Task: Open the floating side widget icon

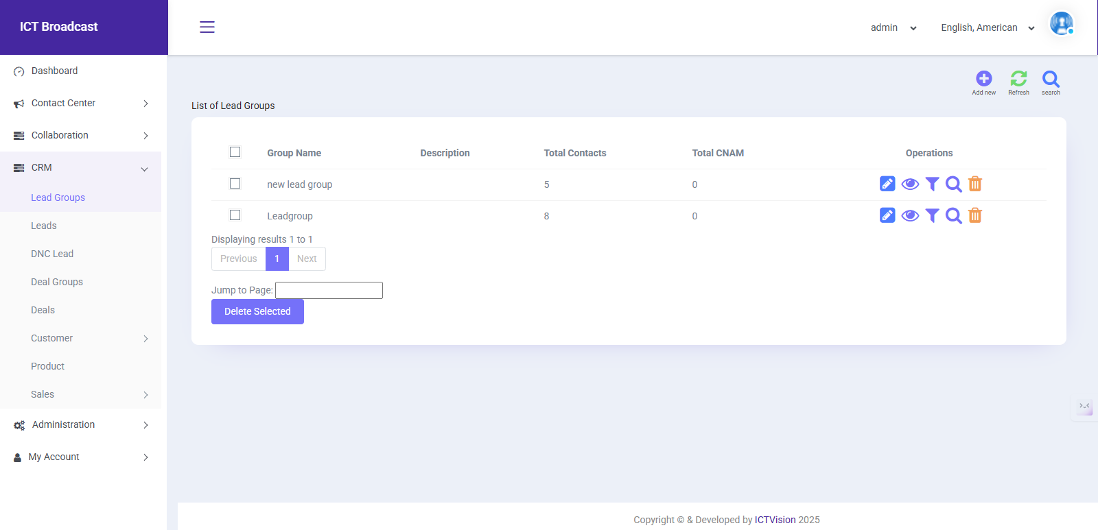Action: [1084, 407]
